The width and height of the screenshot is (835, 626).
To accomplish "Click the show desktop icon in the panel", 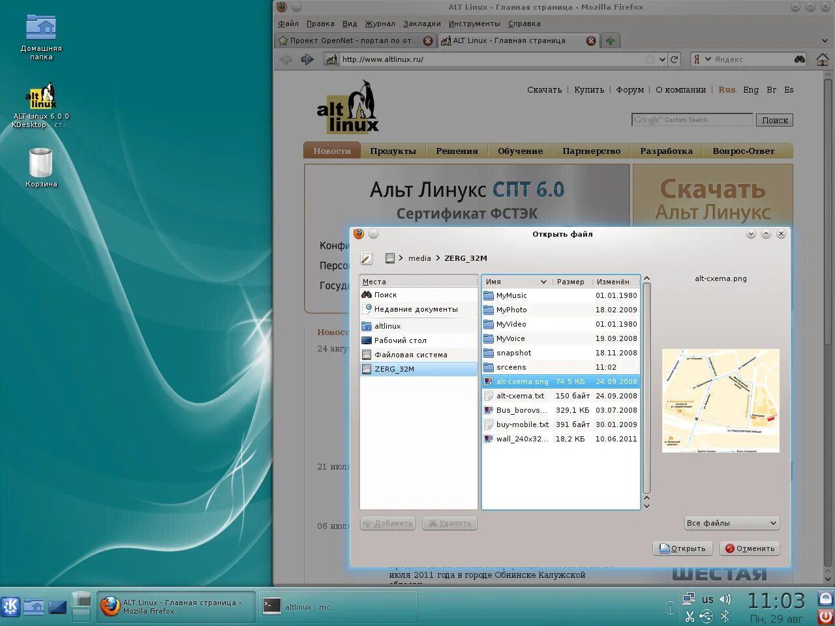I will coord(57,606).
